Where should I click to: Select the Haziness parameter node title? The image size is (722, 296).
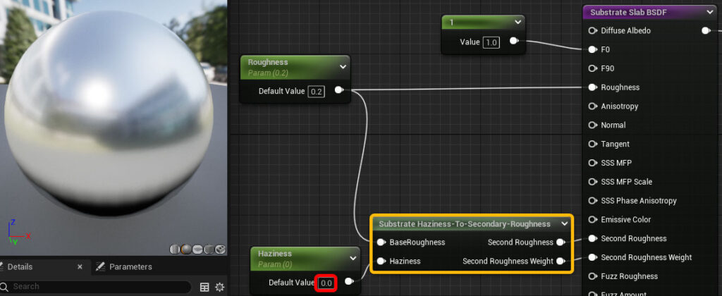[275, 254]
